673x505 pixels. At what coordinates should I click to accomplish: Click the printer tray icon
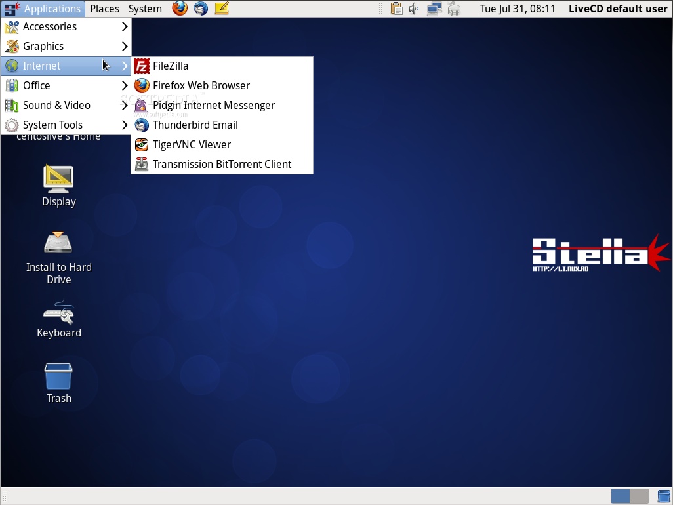(x=454, y=9)
